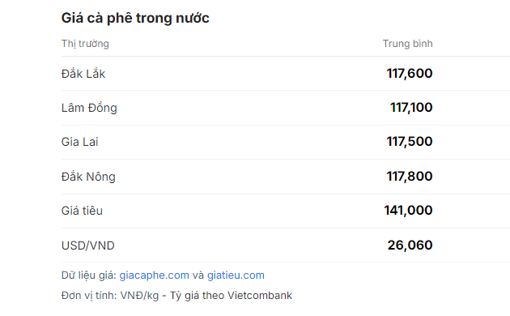510x316 pixels.
Task: Click the price 117,100 for Lâm Đồng
Action: tap(411, 108)
